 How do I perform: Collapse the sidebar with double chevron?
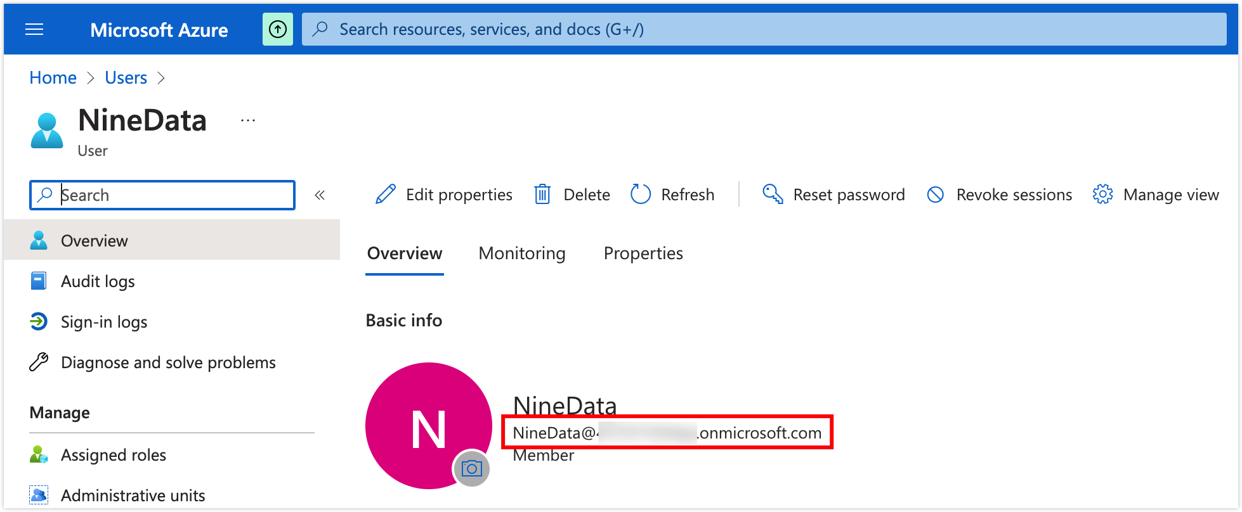coord(320,195)
